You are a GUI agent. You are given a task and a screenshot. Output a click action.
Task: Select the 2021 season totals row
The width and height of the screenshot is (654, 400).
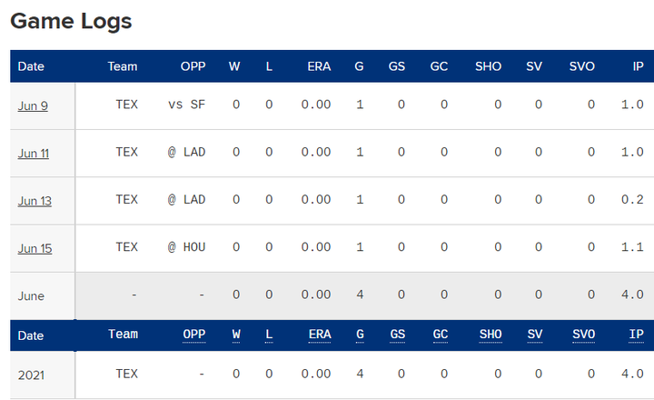click(x=332, y=375)
